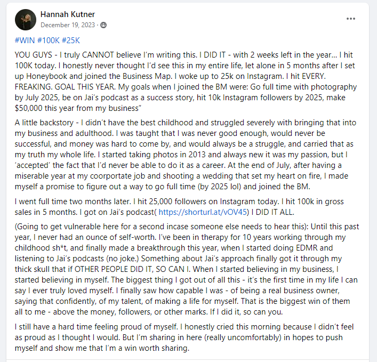Click the group audience icon beside the date
Image resolution: width=377 pixels, height=362 pixels.
[x=103, y=25]
